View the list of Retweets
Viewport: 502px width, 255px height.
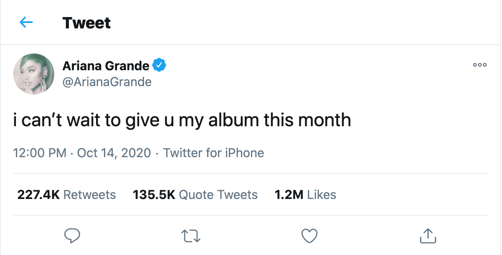click(89, 195)
